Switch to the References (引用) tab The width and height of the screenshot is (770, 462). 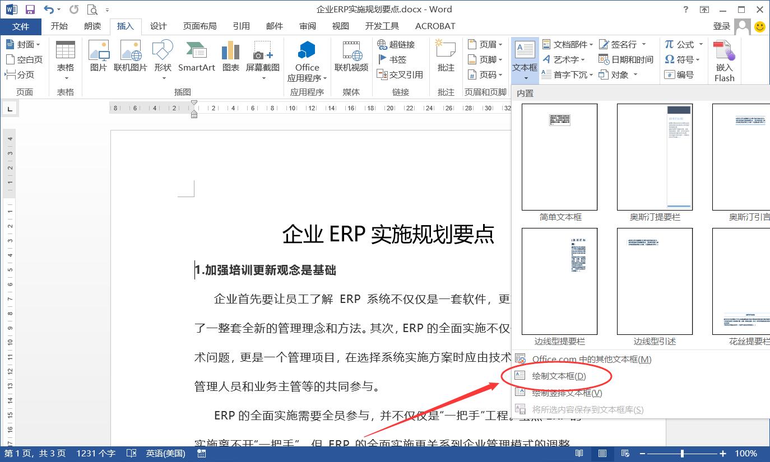(x=242, y=26)
